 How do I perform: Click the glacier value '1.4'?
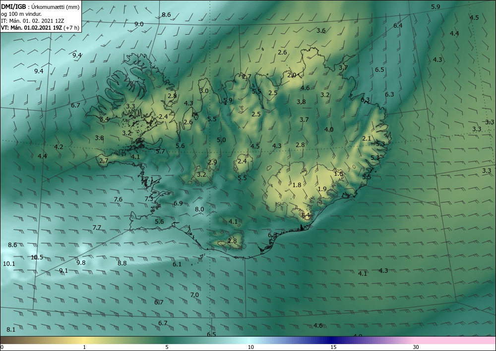(305, 215)
